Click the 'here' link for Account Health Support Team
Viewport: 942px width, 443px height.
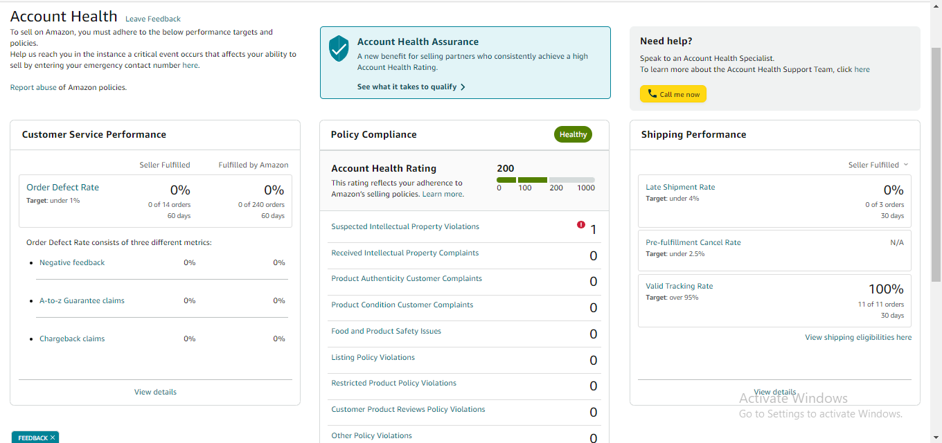tap(862, 70)
